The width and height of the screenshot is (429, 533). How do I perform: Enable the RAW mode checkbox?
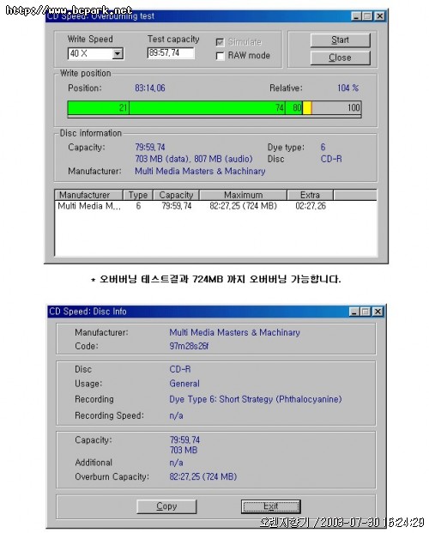tap(220, 56)
